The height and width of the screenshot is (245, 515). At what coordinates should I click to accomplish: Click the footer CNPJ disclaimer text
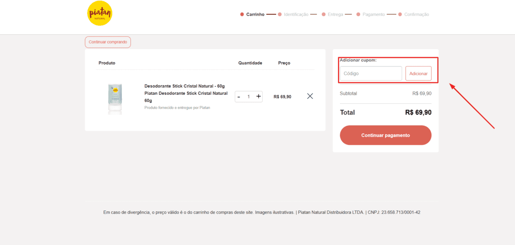pyautogui.click(x=262, y=213)
